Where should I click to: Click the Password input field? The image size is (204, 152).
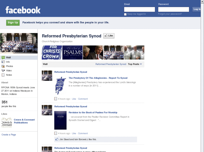[x=174, y=9]
